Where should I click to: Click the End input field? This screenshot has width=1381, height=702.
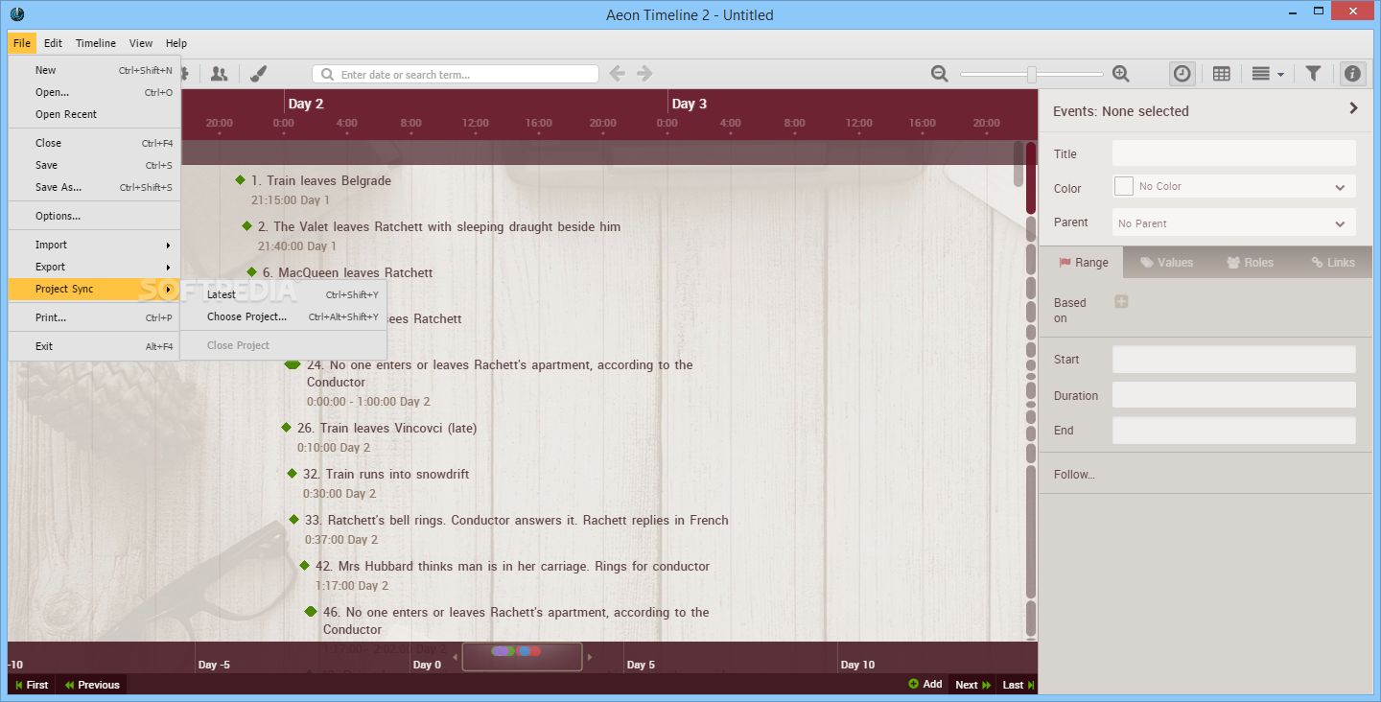coord(1234,431)
